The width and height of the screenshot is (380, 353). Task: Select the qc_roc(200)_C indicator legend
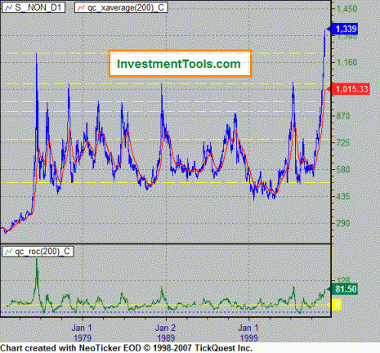point(38,251)
